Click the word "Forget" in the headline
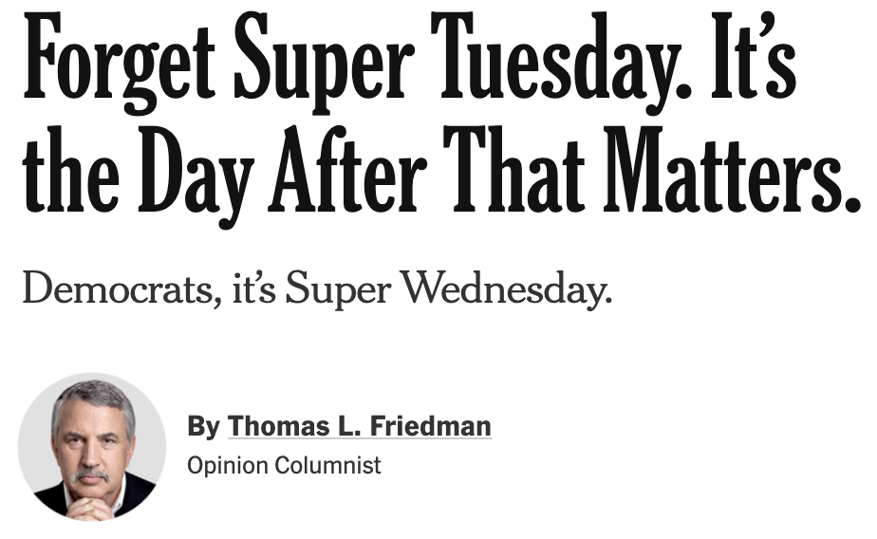 [x=119, y=65]
